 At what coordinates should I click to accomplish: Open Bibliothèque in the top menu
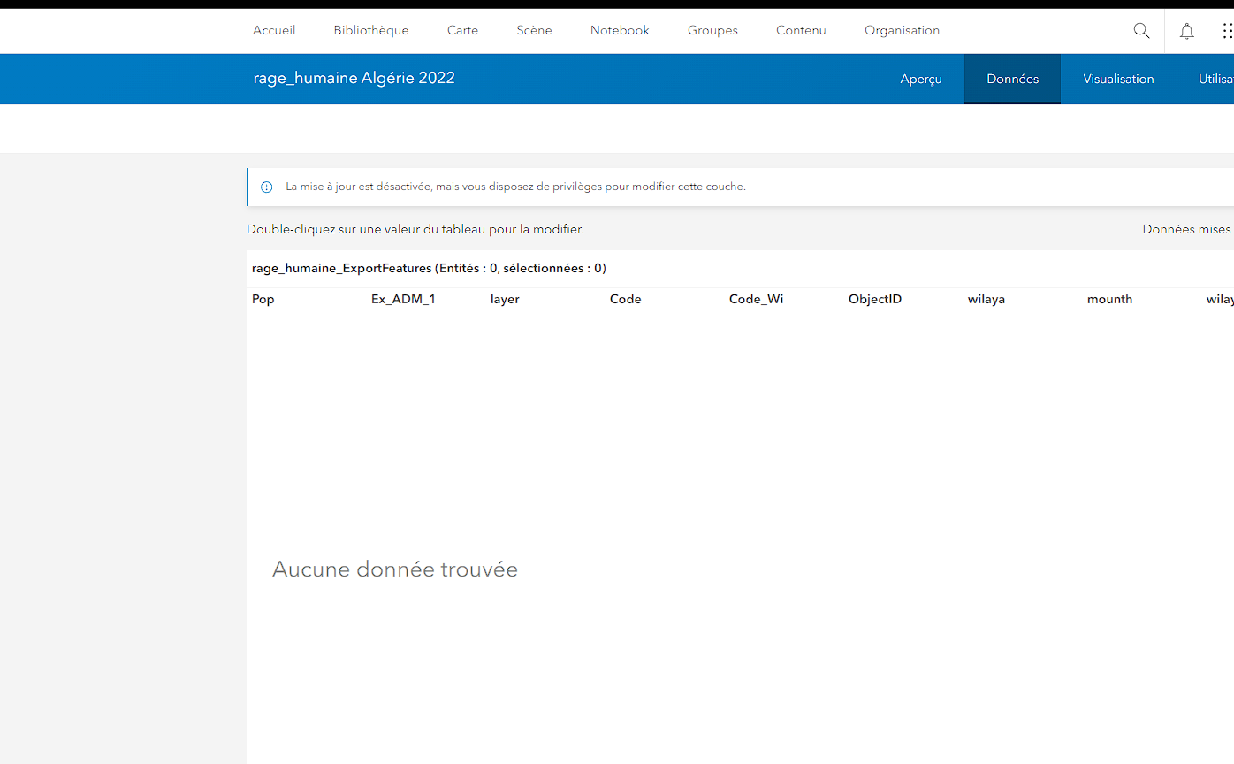pyautogui.click(x=371, y=30)
